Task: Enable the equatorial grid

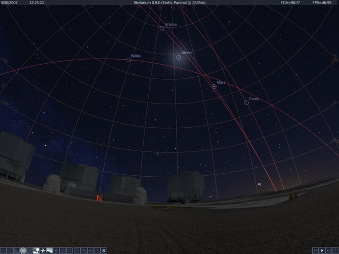Action: 30,250
